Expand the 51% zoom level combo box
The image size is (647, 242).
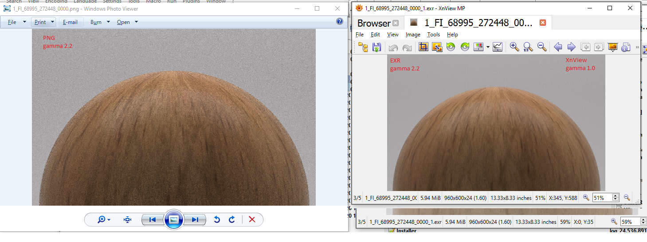(x=616, y=198)
